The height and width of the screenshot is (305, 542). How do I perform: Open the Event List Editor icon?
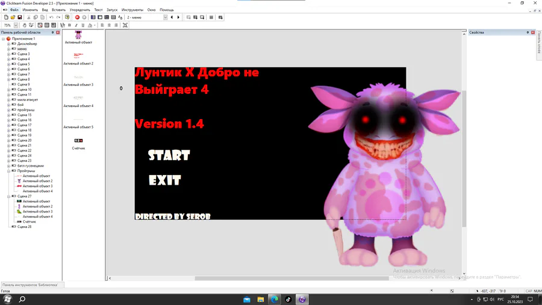113,17
